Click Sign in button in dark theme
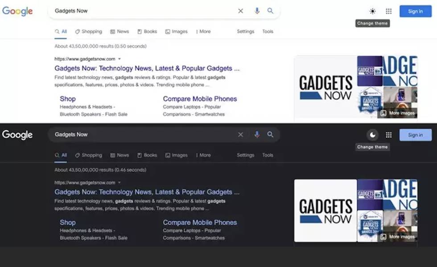This screenshot has height=267, width=437. [x=415, y=135]
